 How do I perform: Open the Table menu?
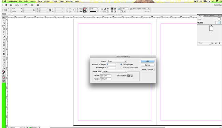(55, 1)
